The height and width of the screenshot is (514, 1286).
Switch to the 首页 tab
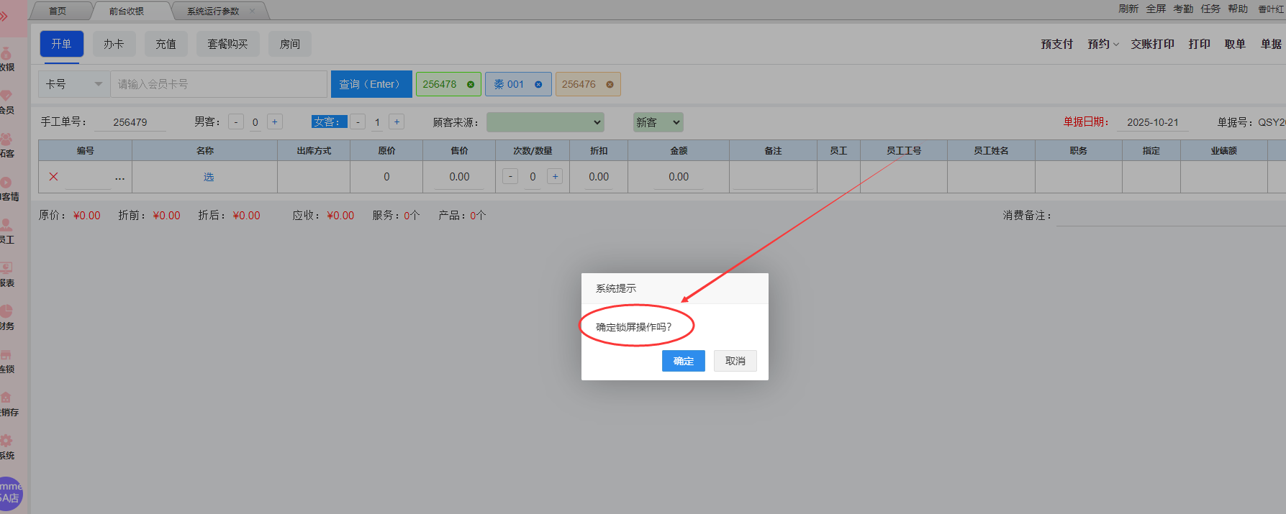tap(58, 11)
